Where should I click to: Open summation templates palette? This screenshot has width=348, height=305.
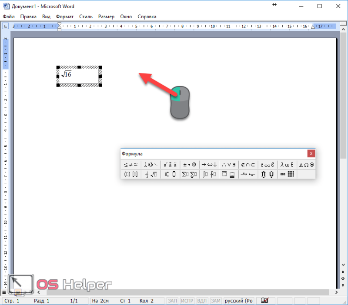click(x=190, y=174)
